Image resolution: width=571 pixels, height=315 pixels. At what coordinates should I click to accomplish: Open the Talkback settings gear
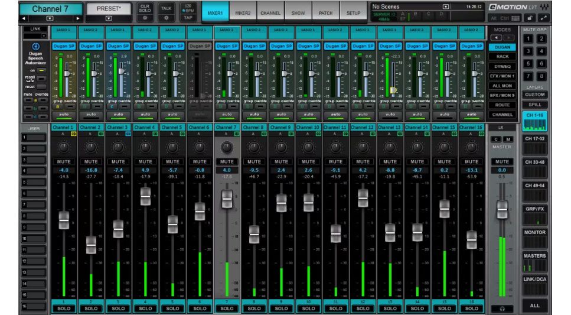[x=166, y=18]
